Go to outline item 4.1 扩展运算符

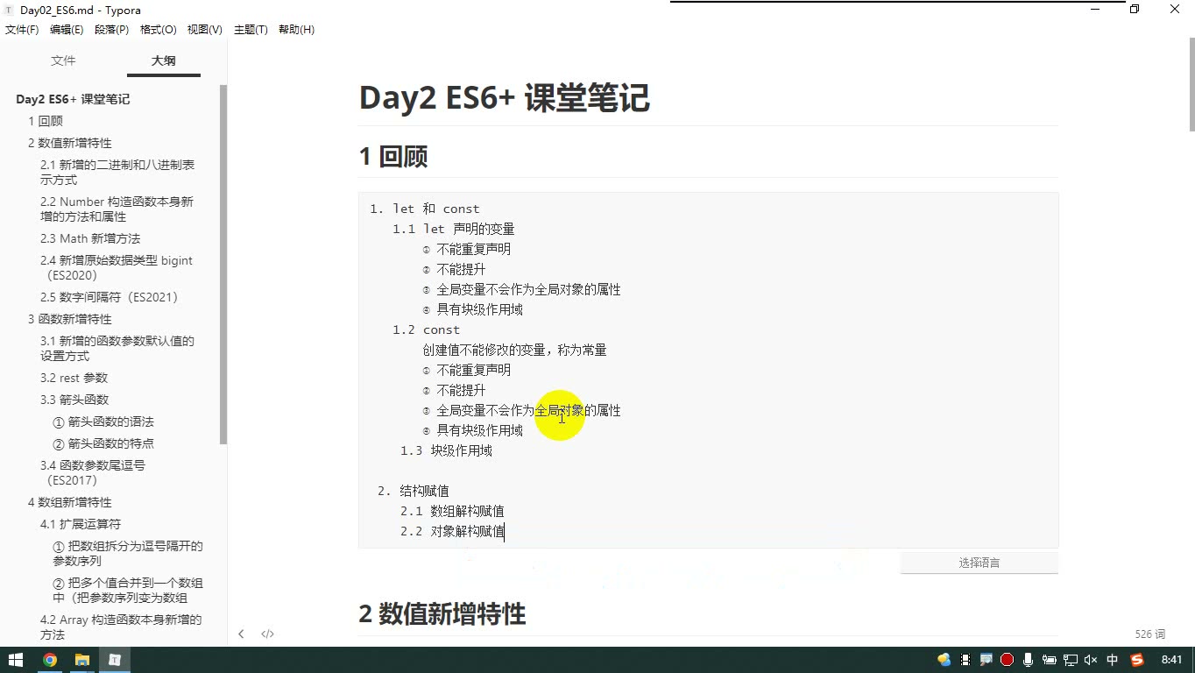pyautogui.click(x=81, y=524)
